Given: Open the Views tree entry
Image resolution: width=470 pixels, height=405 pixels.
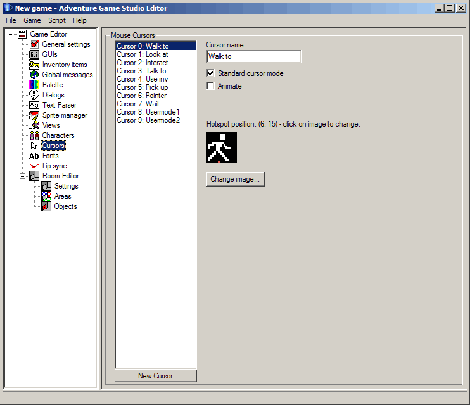Looking at the screenshot, I should pos(51,125).
